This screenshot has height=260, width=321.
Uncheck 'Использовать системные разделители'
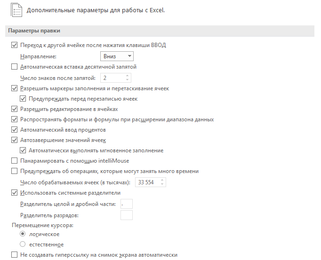click(14, 193)
